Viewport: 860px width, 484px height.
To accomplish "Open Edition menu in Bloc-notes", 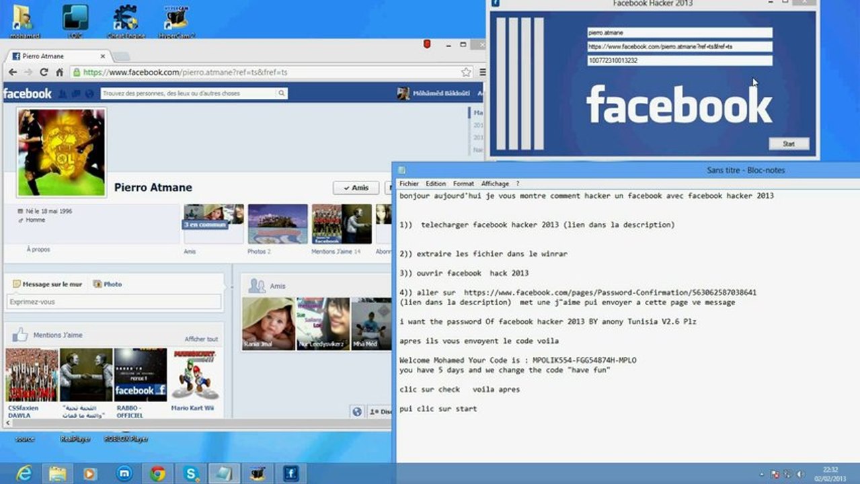I will tap(436, 184).
